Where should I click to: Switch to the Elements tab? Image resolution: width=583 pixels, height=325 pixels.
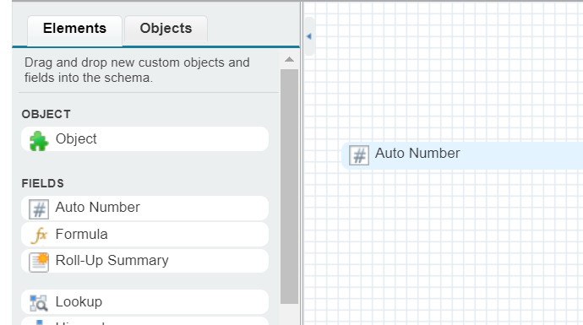tap(74, 30)
